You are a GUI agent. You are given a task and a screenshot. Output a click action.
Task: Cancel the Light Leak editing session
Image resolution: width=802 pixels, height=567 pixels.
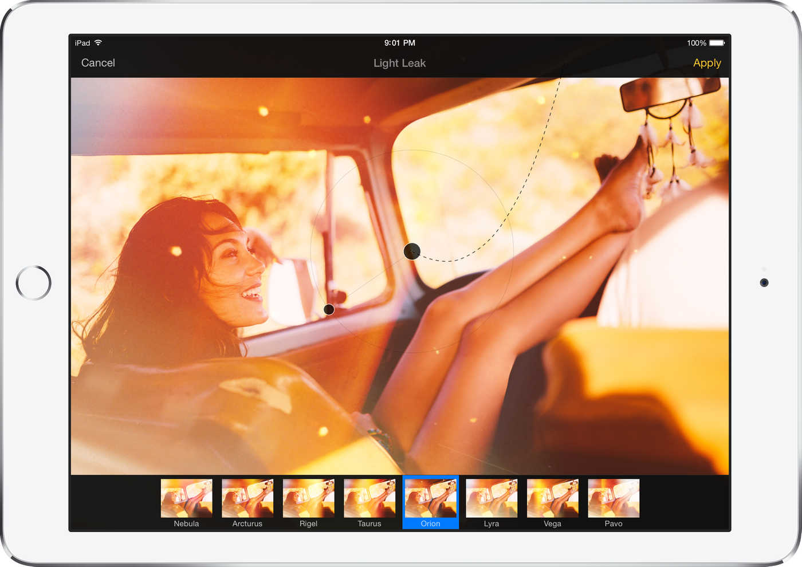point(97,63)
